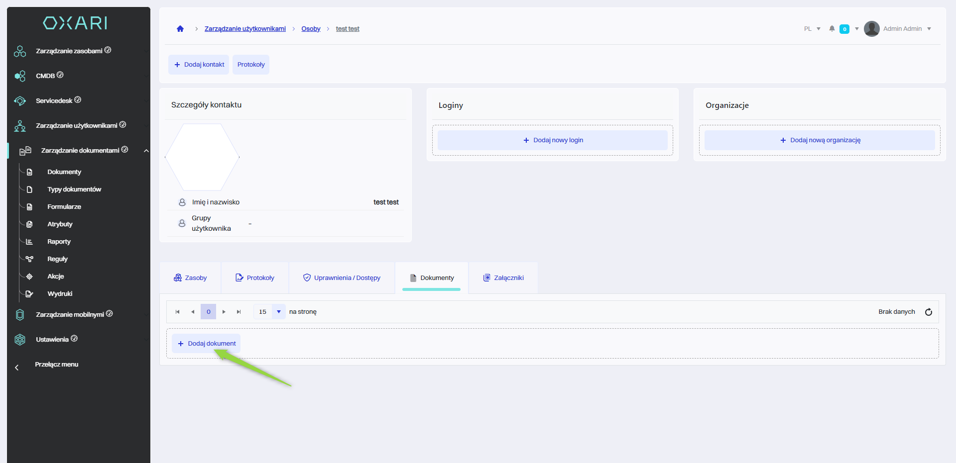The width and height of the screenshot is (956, 463).
Task: Collapse sidebar with Przełącz menu
Action: coord(56,365)
